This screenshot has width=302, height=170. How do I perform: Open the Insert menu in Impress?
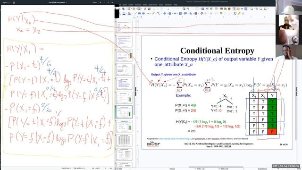tap(131, 5)
